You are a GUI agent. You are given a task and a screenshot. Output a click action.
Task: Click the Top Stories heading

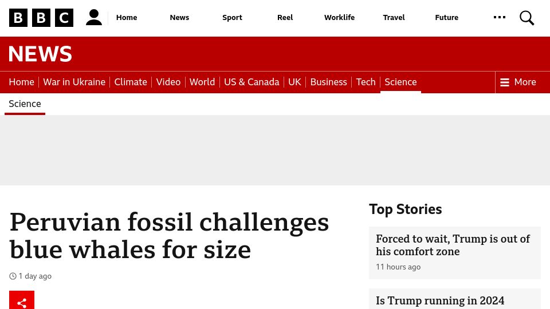tap(405, 209)
